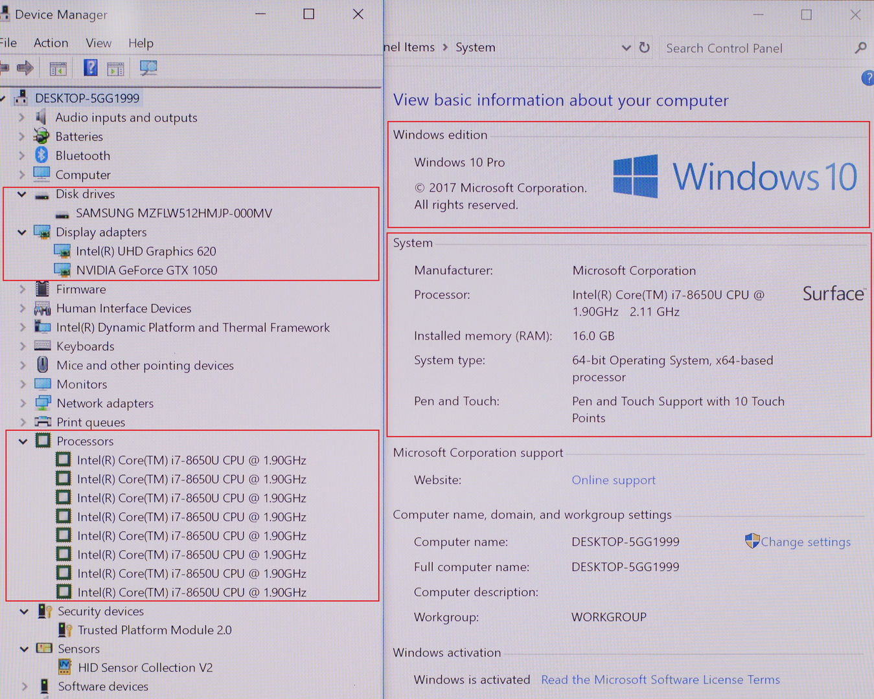Click the Firmware chip icon
874x699 pixels.
point(43,289)
